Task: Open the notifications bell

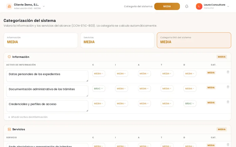Action: [x=187, y=6]
